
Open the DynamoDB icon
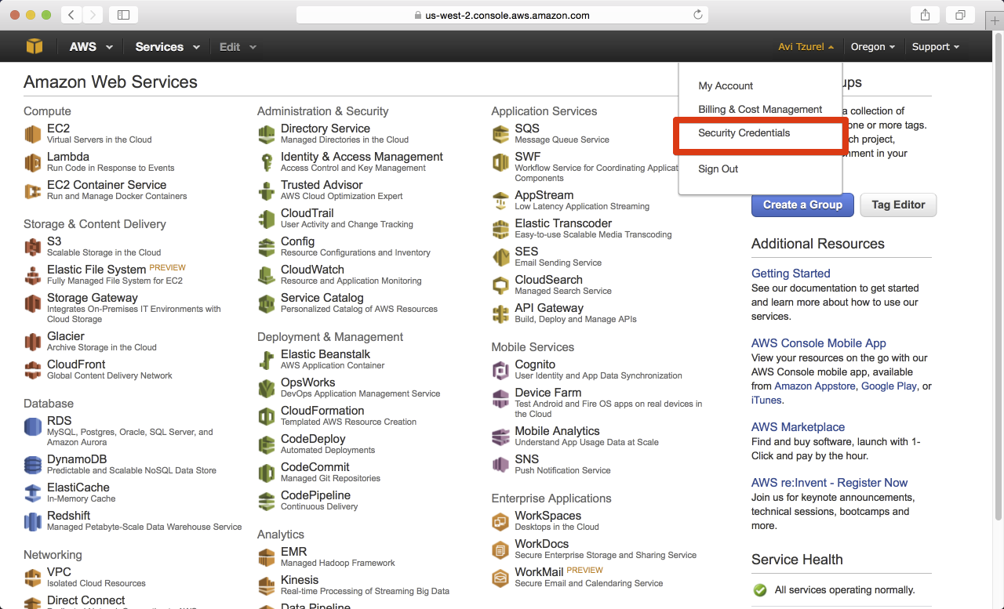pos(33,466)
